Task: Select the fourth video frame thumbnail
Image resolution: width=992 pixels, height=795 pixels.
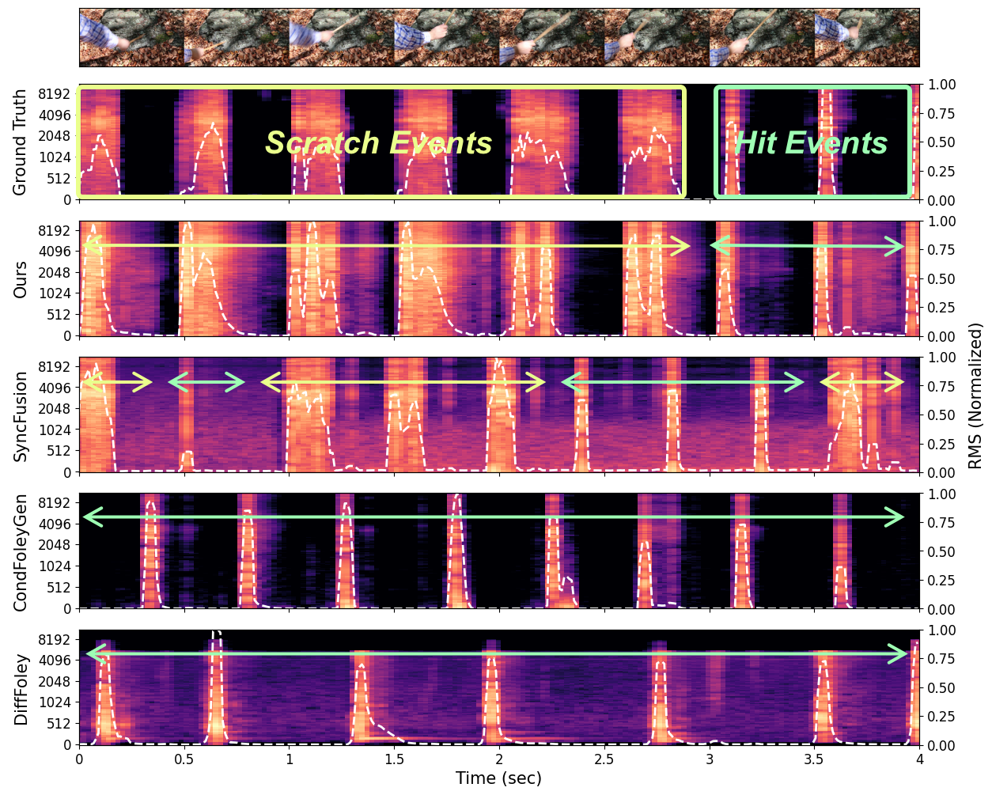Action: pos(447,37)
